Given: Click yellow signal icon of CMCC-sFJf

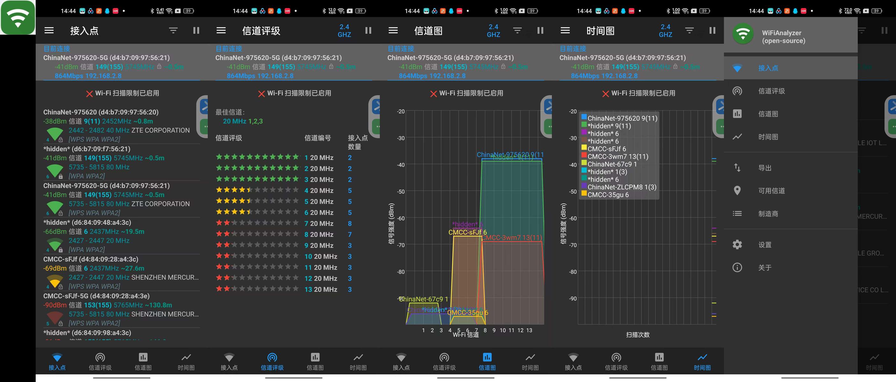Looking at the screenshot, I should coord(54,281).
